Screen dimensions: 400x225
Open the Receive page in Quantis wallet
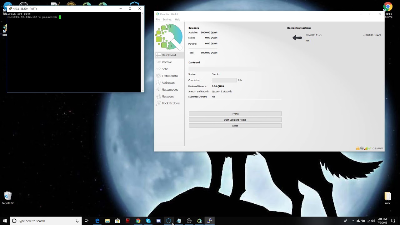point(169,62)
